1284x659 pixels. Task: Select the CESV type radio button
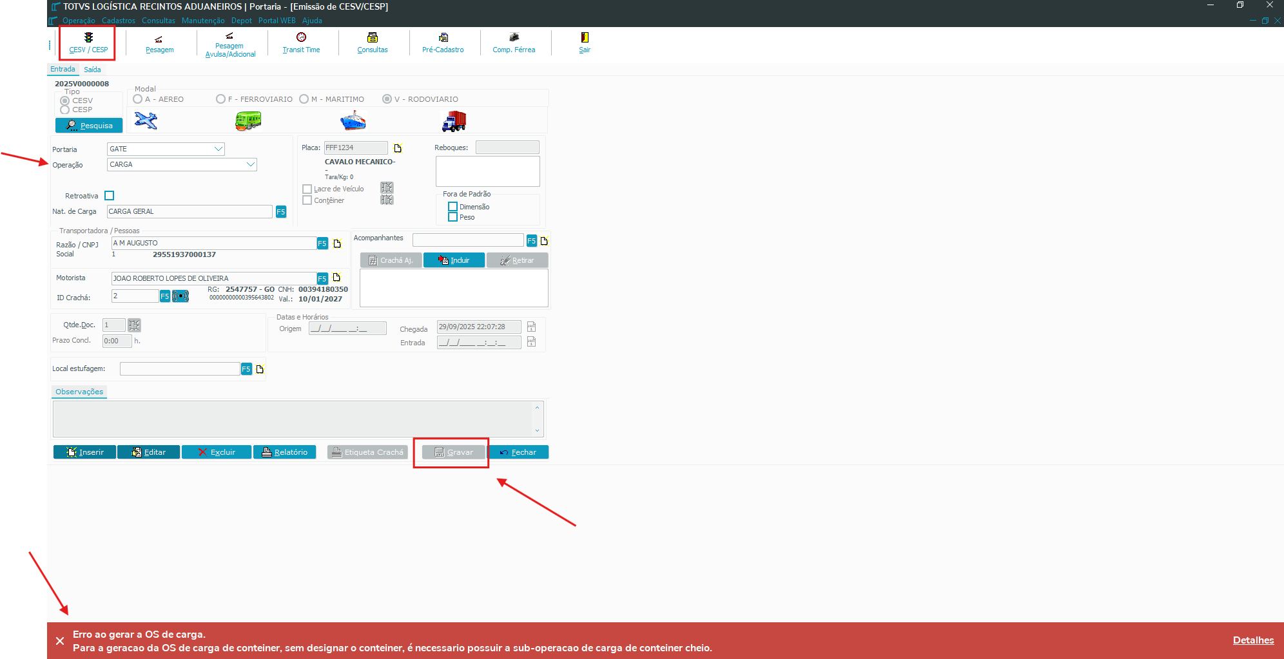tap(64, 100)
